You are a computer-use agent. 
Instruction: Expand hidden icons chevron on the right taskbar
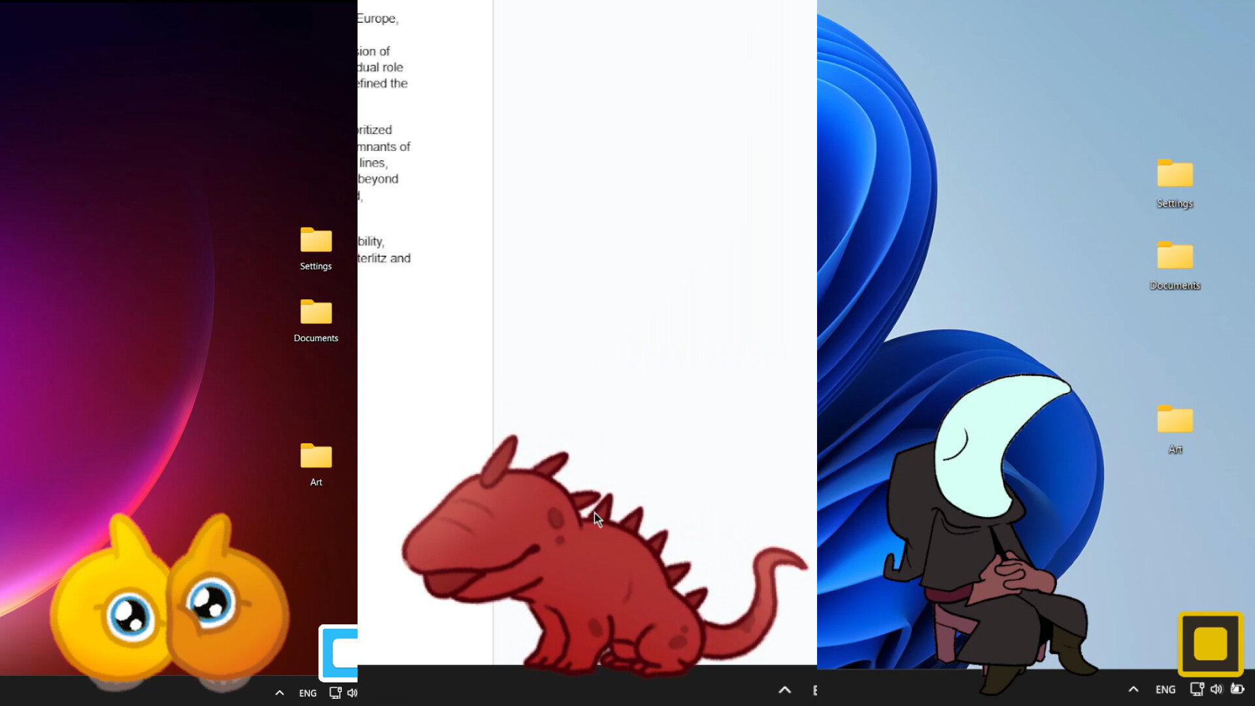click(x=1133, y=689)
